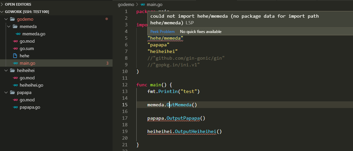The width and height of the screenshot is (353, 151).
Task: Select main.go in the file explorer
Action: (27, 63)
